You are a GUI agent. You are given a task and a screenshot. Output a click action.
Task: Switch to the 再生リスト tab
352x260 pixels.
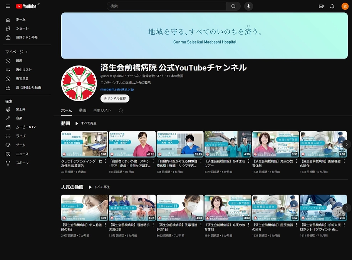pos(101,110)
